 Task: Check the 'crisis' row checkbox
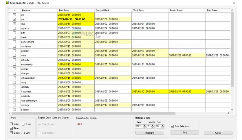(x=14, y=55)
